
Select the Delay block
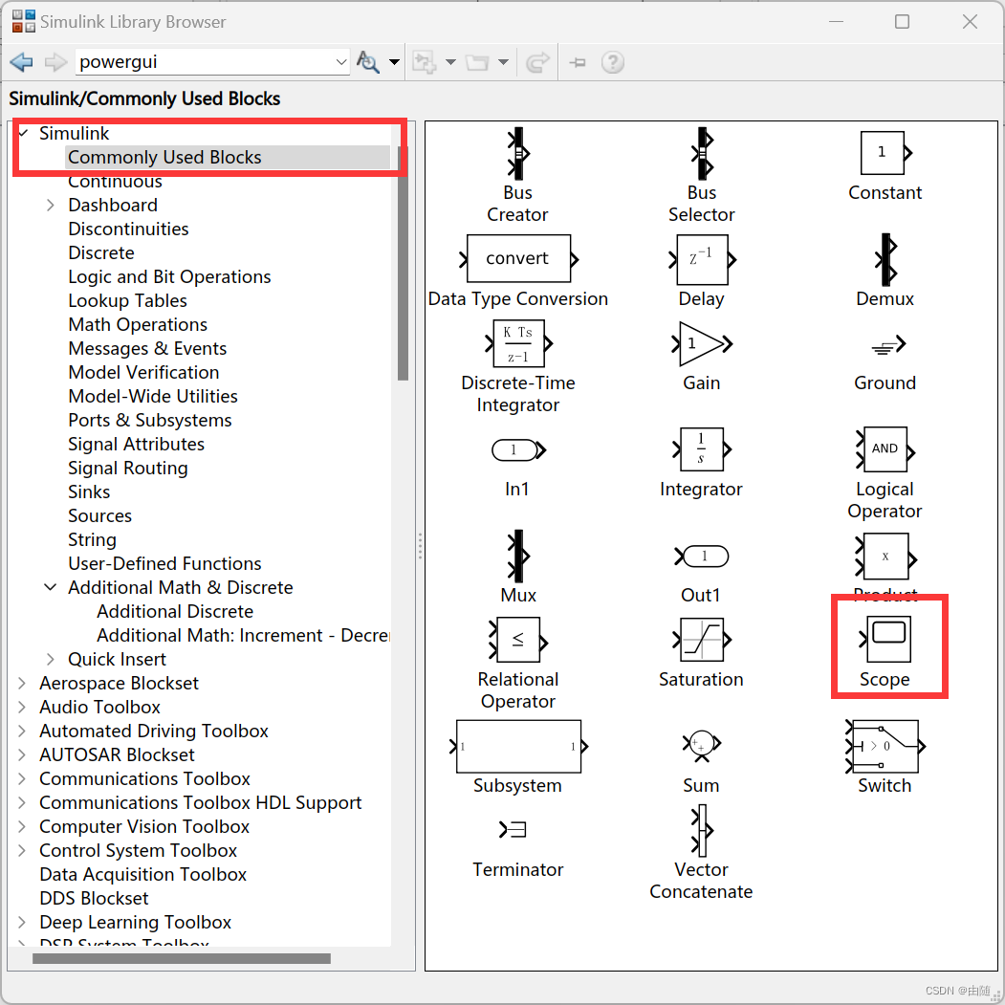pyautogui.click(x=702, y=259)
